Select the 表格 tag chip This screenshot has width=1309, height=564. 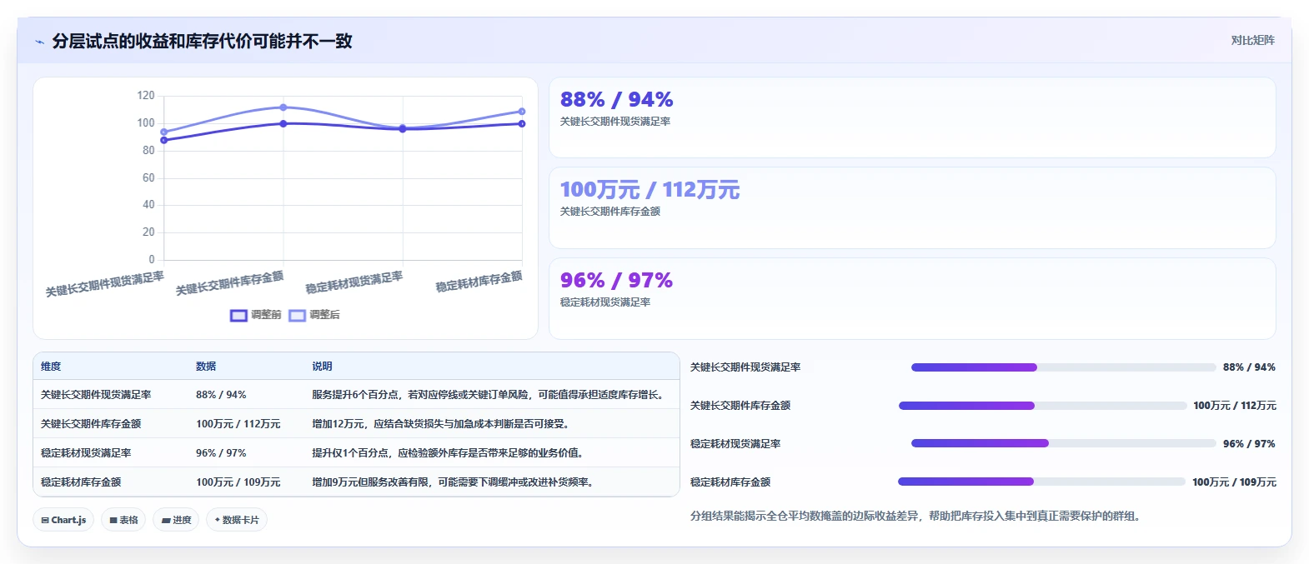(x=123, y=520)
